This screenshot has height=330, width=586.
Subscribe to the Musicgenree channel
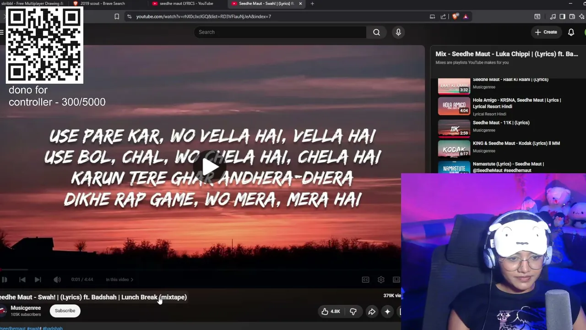[x=65, y=311]
